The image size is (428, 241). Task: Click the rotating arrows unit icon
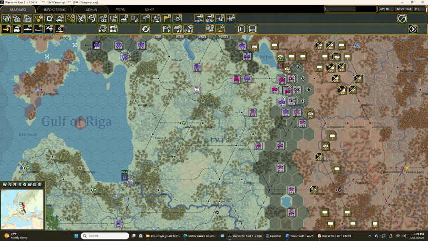coord(92,19)
